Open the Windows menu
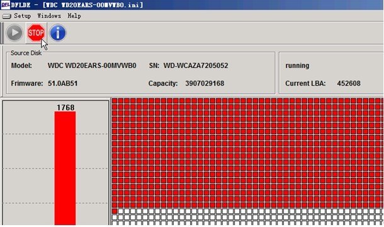Image resolution: width=384 pixels, height=227 pixels. pyautogui.click(x=49, y=16)
